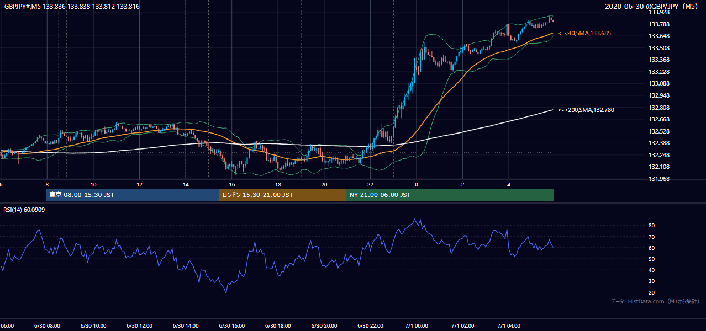Image resolution: width=706 pixels, height=331 pixels.
Task: Click price axis value 133.088
Action: click(x=659, y=84)
